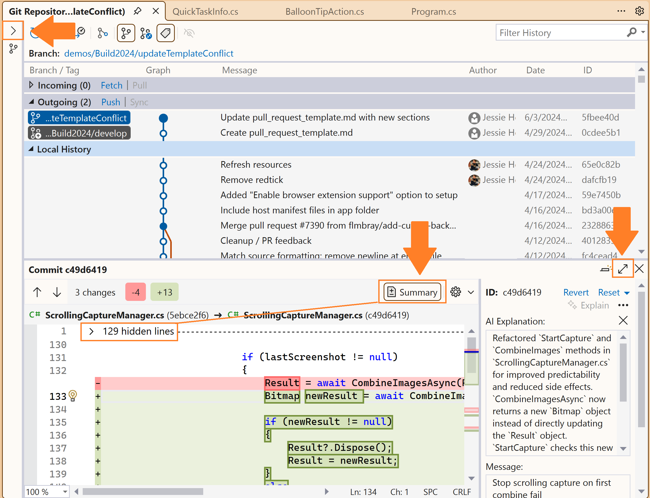
Task: Click the branch icon in left sidebar
Action: (13, 49)
